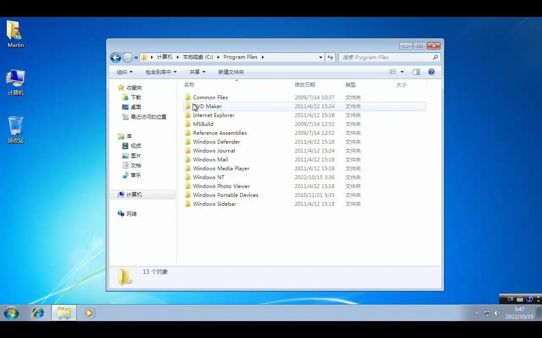Click the refresh button next to the address bar

tap(330, 57)
